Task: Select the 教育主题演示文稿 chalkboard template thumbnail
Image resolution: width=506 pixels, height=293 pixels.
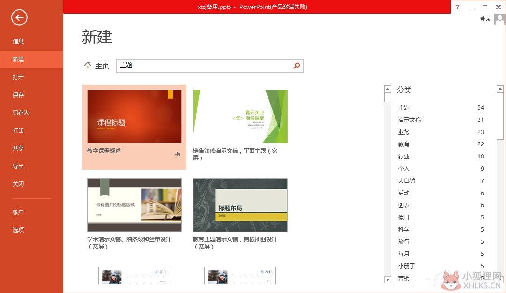Action: click(x=240, y=205)
